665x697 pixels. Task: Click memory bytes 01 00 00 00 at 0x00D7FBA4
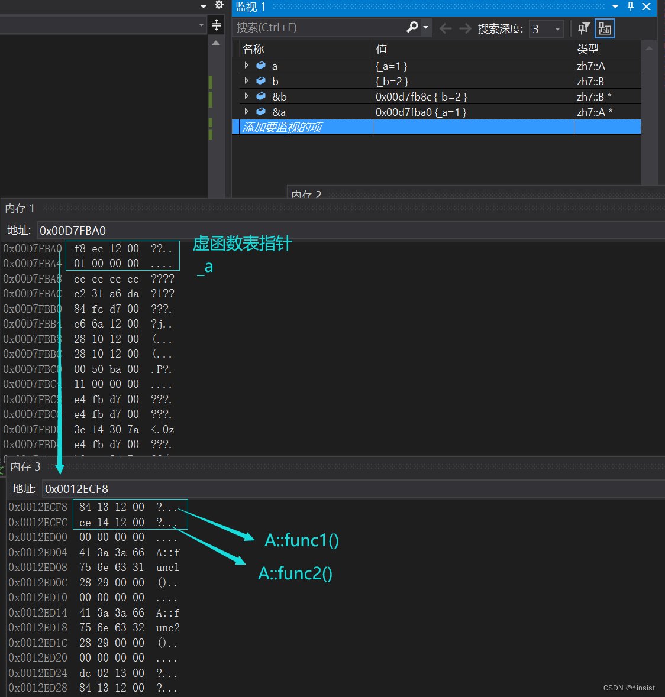pyautogui.click(x=106, y=263)
